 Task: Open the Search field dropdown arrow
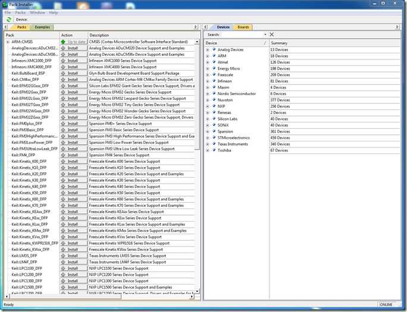point(265,34)
